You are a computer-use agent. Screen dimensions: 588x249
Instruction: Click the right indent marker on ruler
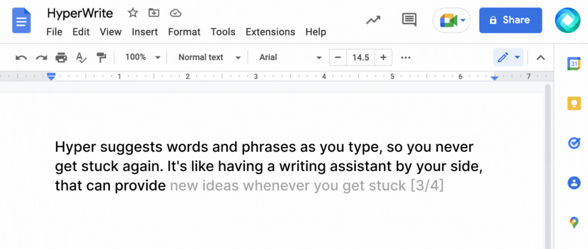pos(495,77)
